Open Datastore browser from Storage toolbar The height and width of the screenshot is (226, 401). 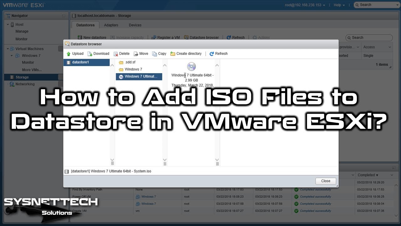[x=201, y=38]
